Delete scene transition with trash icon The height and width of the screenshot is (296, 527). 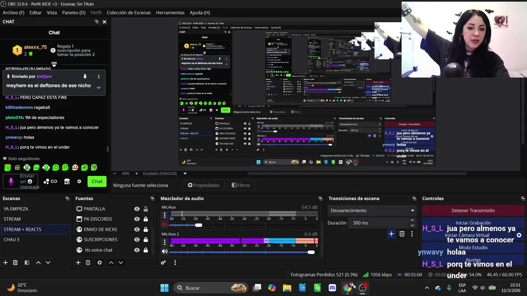click(x=402, y=234)
